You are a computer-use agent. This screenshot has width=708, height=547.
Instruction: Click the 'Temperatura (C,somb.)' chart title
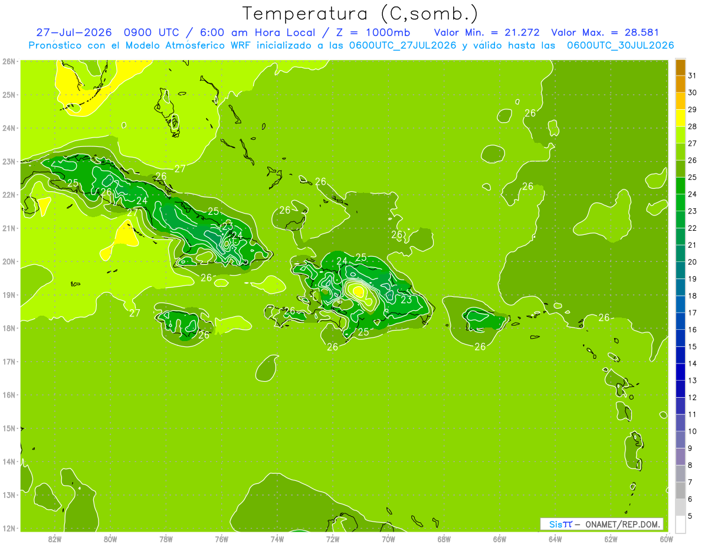point(360,14)
